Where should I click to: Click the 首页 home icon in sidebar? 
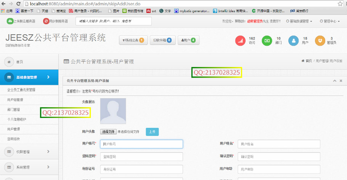click(x=9, y=62)
